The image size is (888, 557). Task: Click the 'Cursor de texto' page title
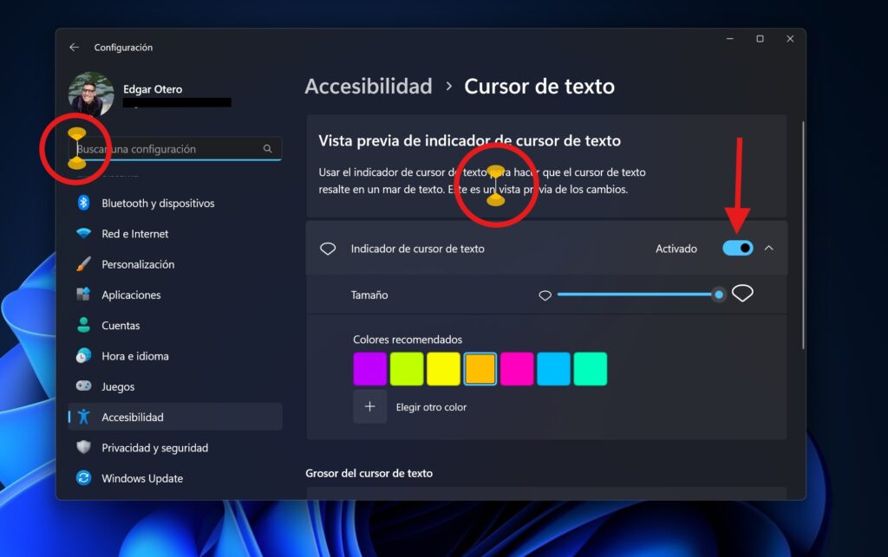(x=539, y=86)
